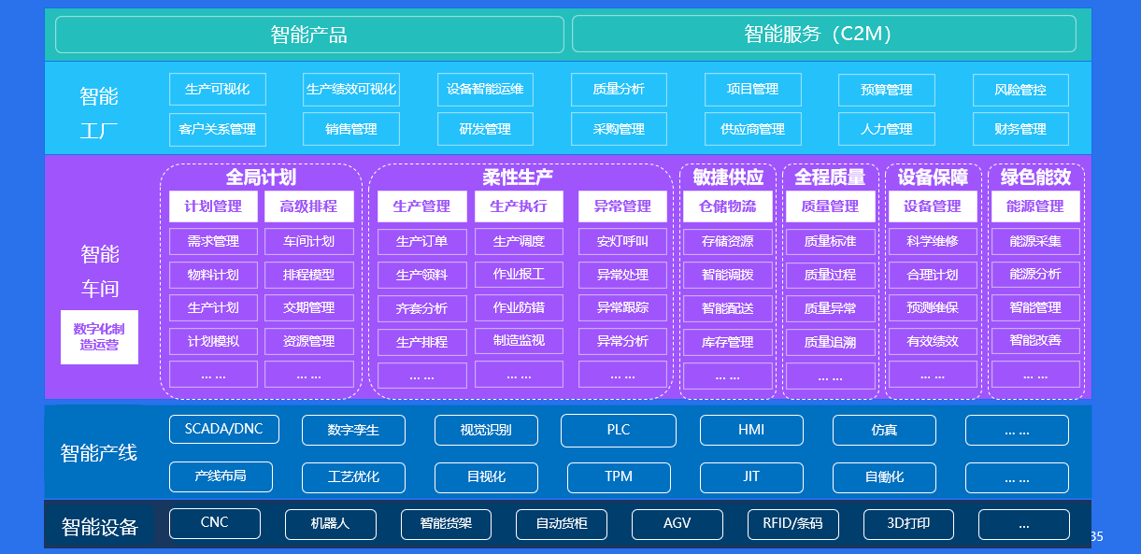Click 预测维保 under 设备管理
Viewport: 1141px width, 554px height.
932,307
